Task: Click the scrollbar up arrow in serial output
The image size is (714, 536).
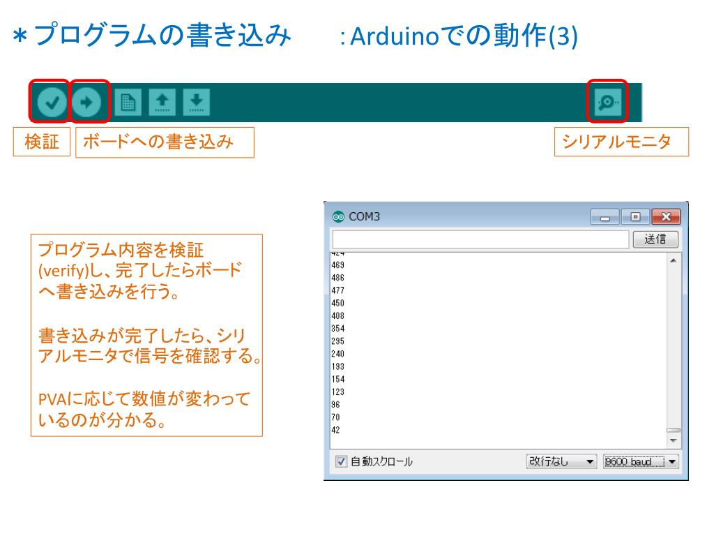Action: pos(673,260)
